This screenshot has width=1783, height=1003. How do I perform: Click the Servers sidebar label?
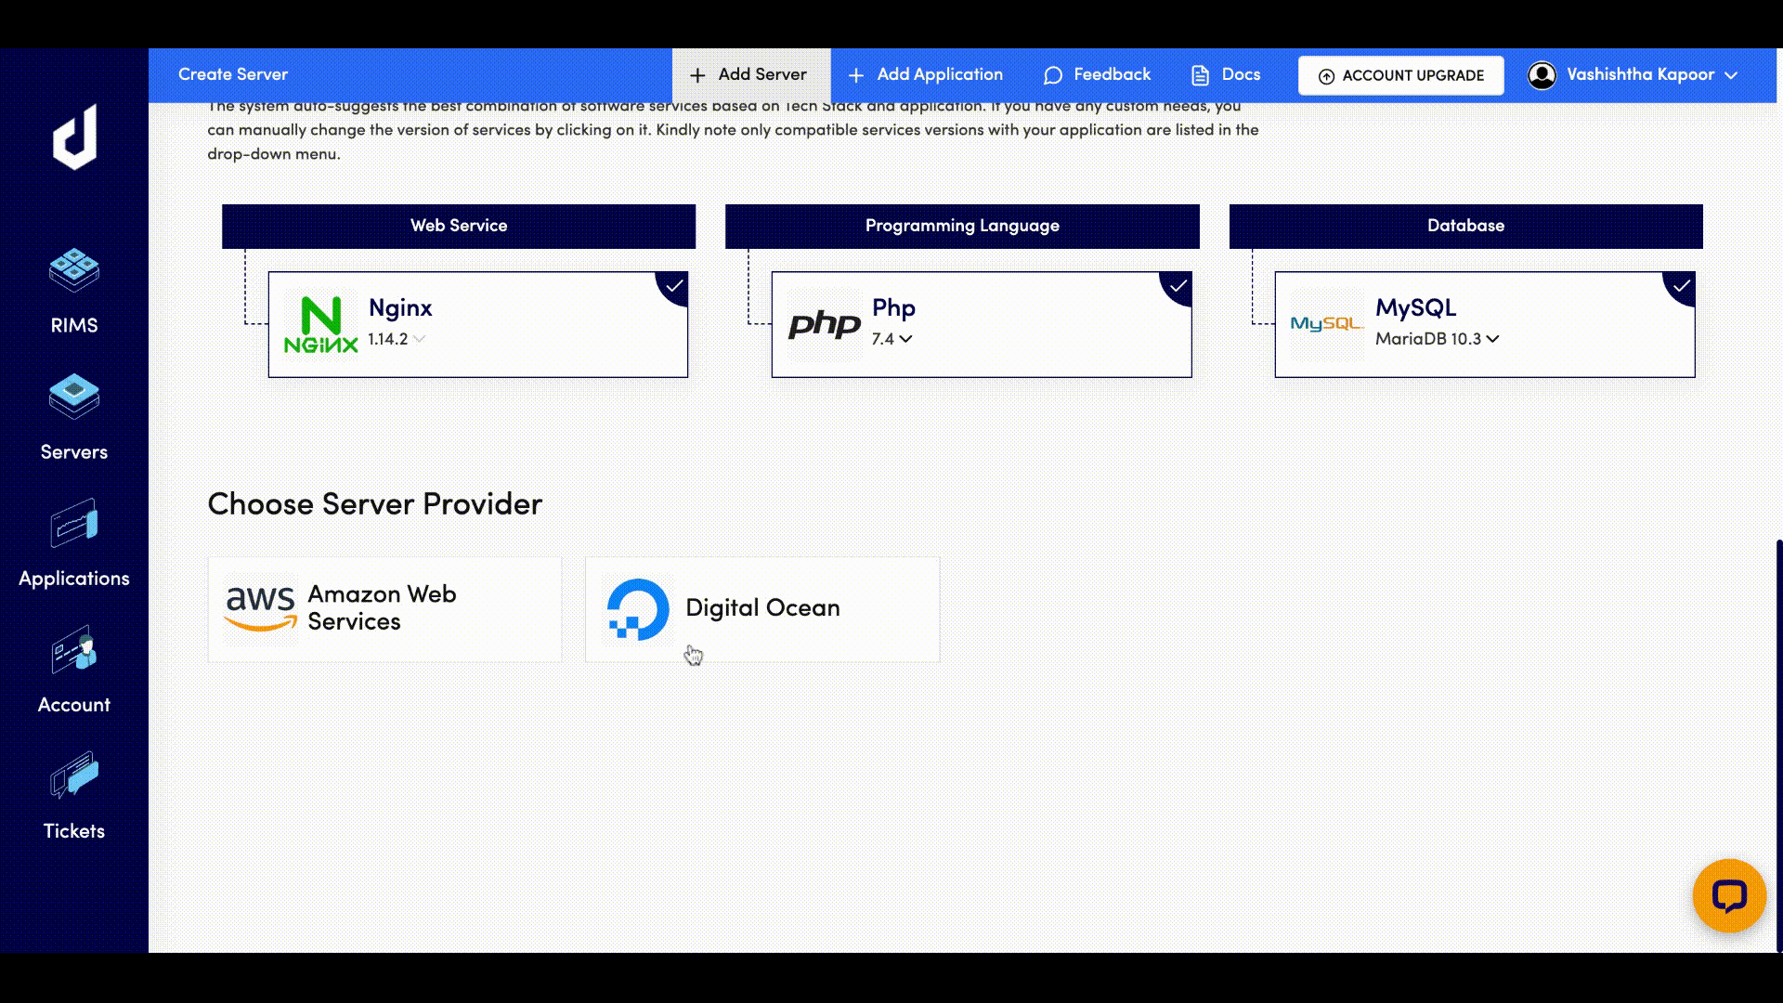74,452
